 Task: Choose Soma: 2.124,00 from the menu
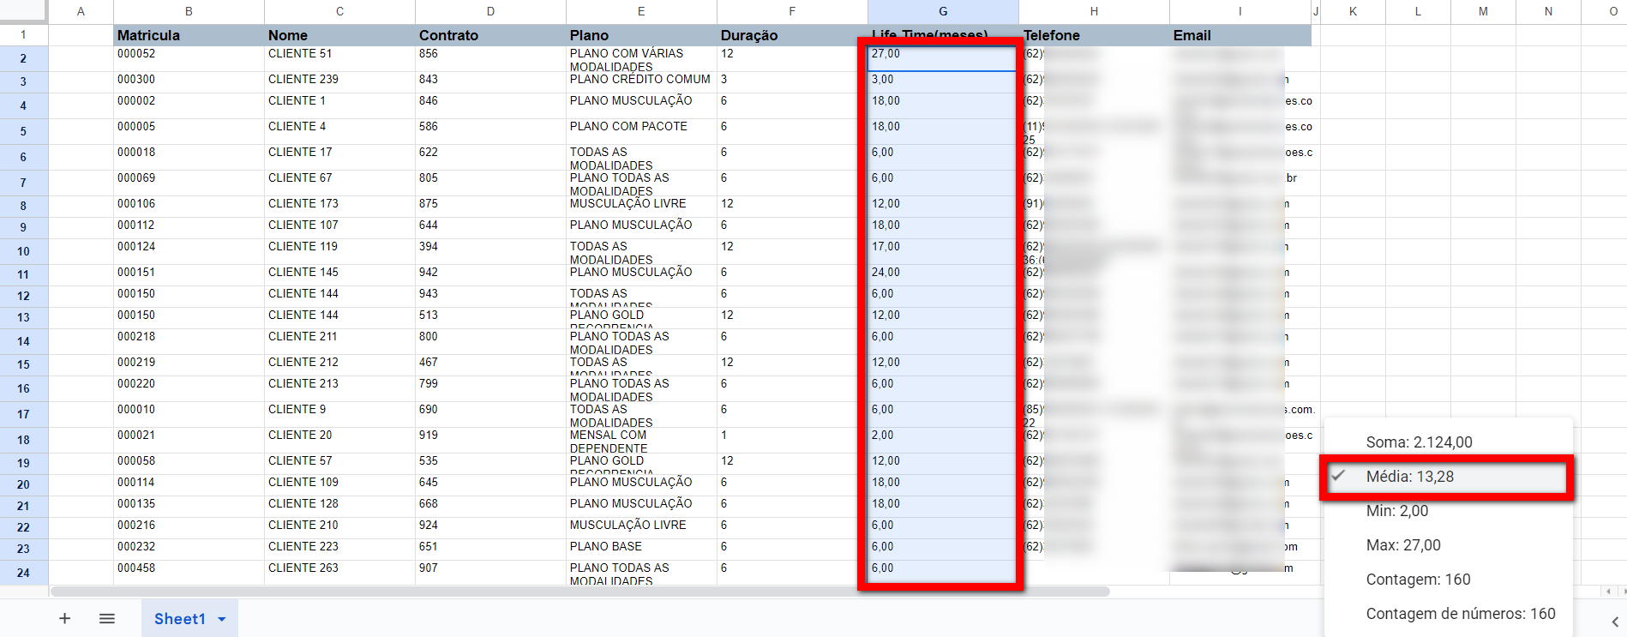pos(1419,442)
